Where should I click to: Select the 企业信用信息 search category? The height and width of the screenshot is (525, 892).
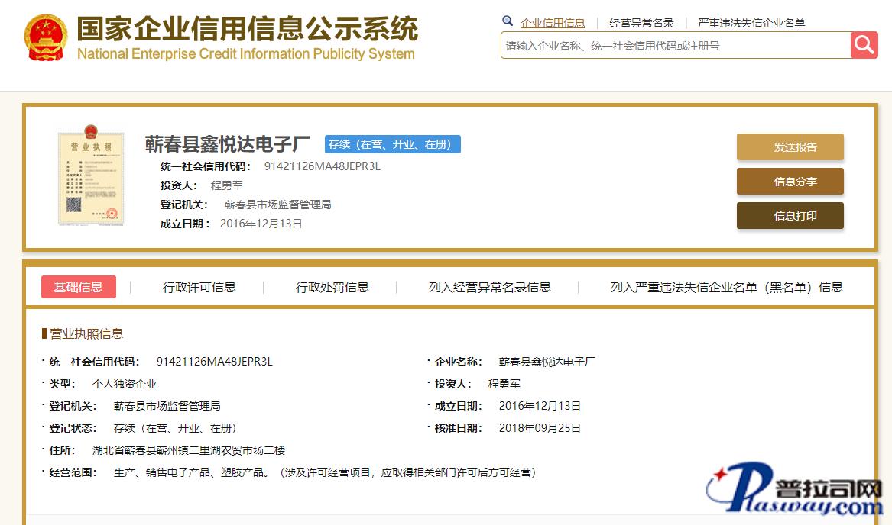[x=553, y=23]
